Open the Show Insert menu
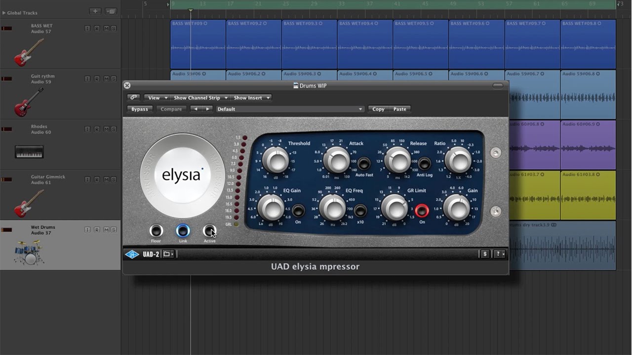This screenshot has width=632, height=355. 251,98
